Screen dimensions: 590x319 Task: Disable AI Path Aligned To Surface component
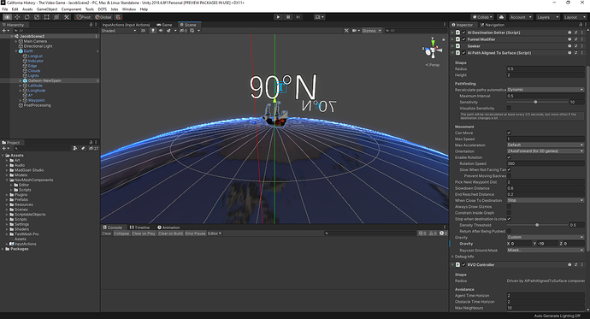point(463,53)
